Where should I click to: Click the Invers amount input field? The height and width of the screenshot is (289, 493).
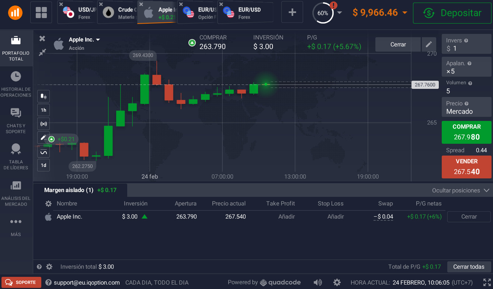click(466, 45)
